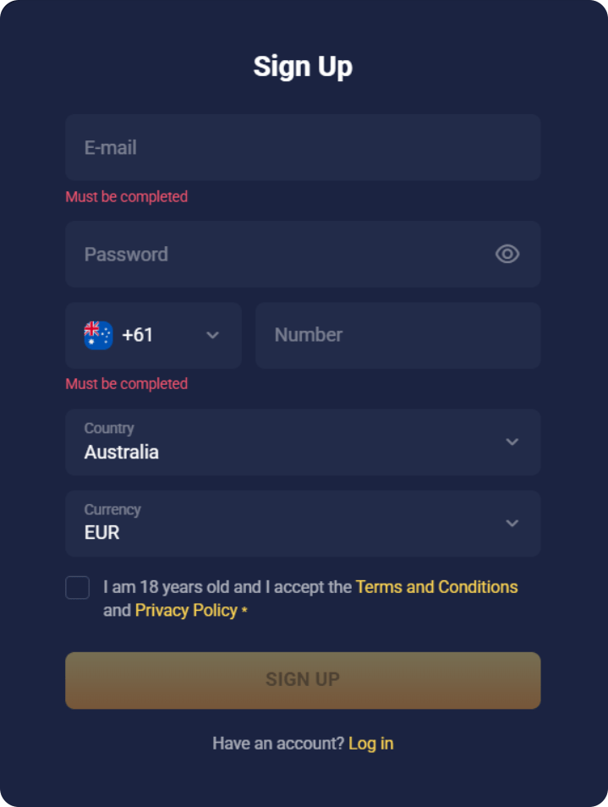
Task: Select the +61 dialing code text
Action: point(138,335)
